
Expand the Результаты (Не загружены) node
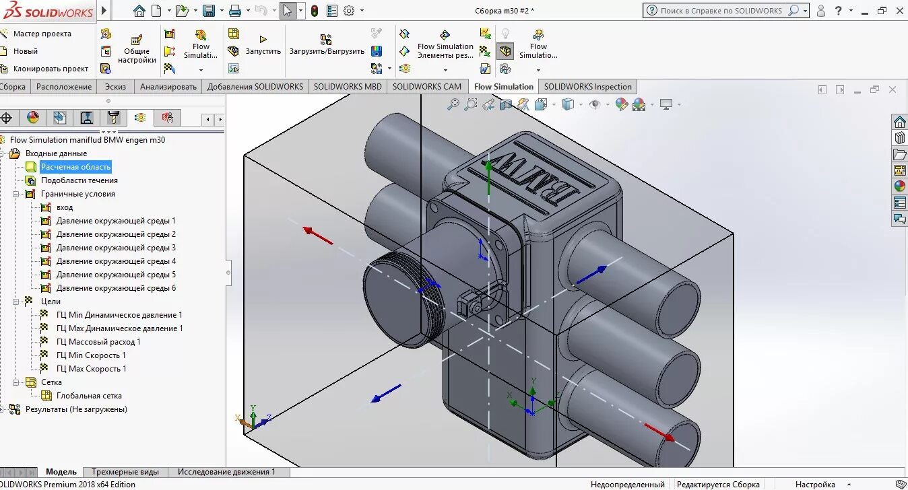(1, 409)
